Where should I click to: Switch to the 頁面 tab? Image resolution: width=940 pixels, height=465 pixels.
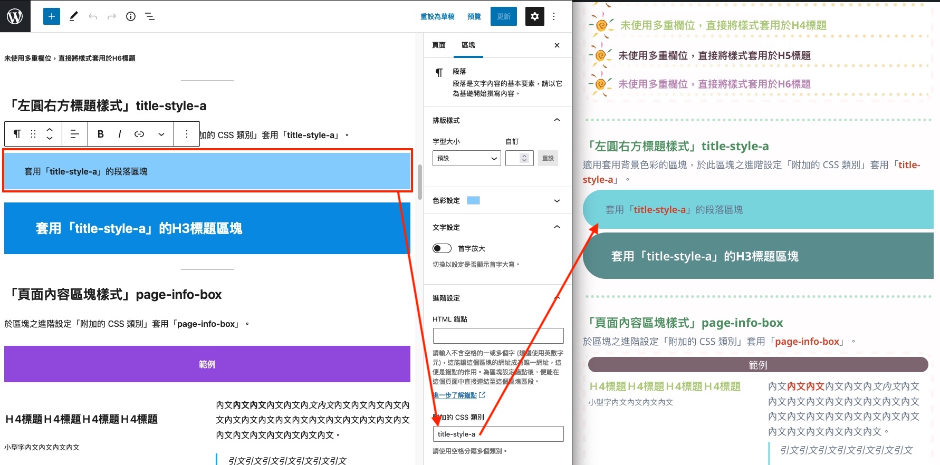click(x=439, y=45)
